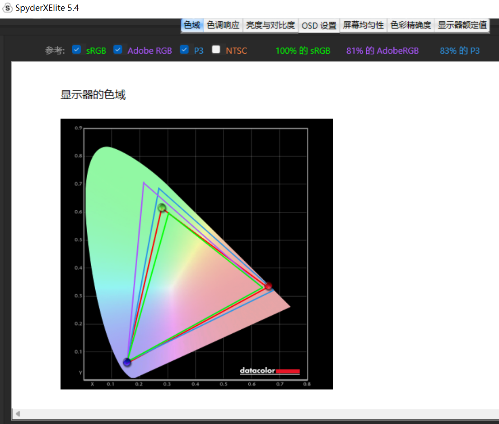Toggle the P3 reference checkbox
This screenshot has height=424, width=499.
pyautogui.click(x=184, y=50)
